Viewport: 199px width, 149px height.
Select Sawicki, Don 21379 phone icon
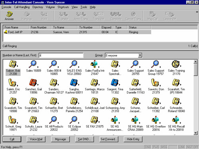155,83
